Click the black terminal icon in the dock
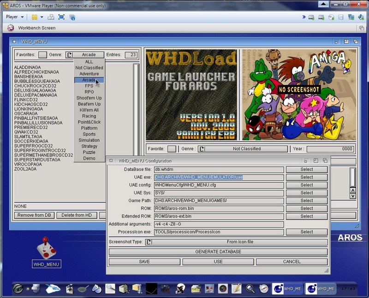Image resolution: width=369 pixels, height=298 pixels. (x=152, y=289)
